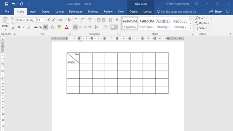Apply the No Spacing style

click(146, 24)
